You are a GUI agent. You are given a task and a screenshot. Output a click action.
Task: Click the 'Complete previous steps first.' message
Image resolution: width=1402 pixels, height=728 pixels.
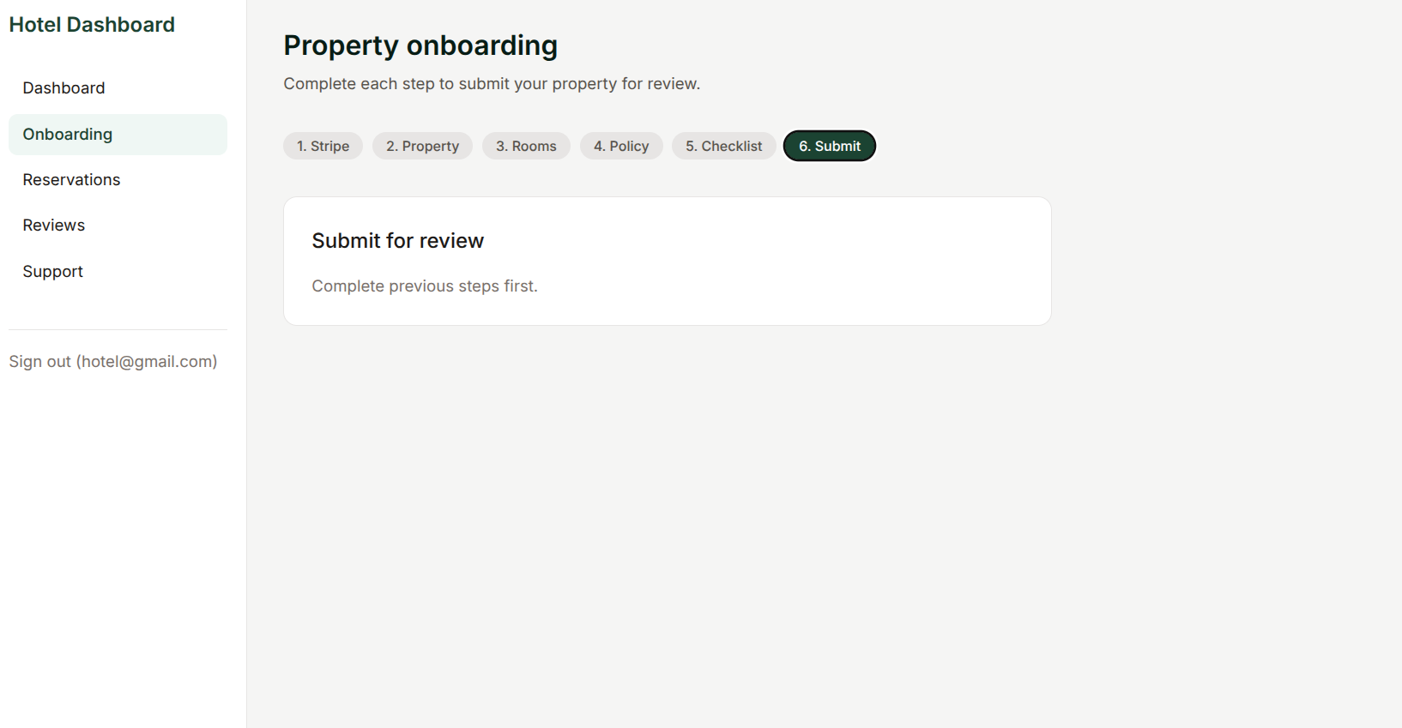[x=425, y=286]
